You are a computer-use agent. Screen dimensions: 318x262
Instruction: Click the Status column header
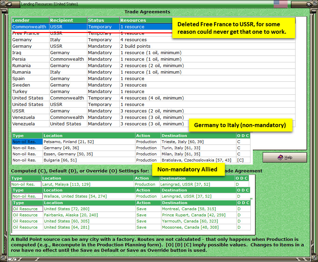point(103,20)
